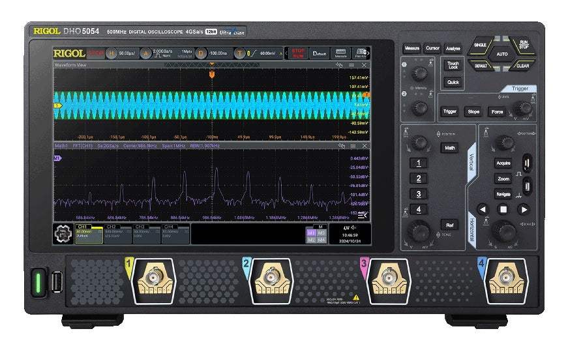Tap the on-screen RIGOL logo menu
Screen dimensions: 568x346
point(69,53)
